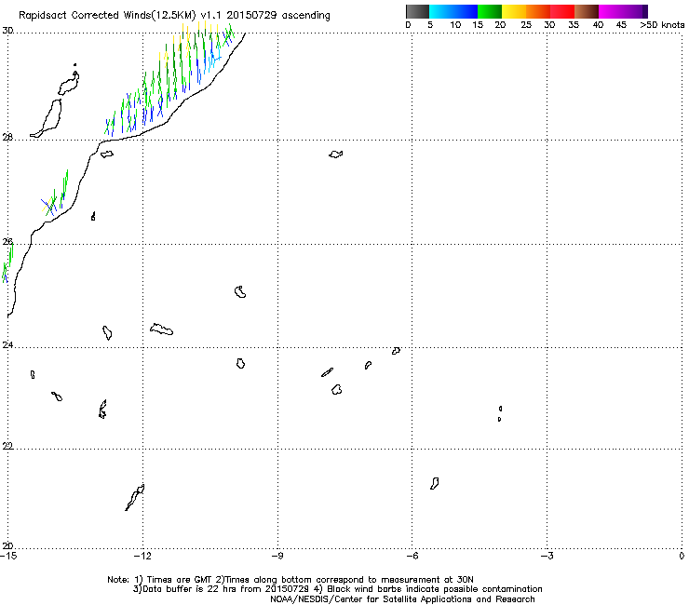
Task: Click the orange 25-30 knots color band
Action: 538,11
